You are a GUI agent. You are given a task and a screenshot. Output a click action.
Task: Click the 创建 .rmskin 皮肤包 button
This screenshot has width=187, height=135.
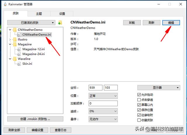tap(35, 119)
